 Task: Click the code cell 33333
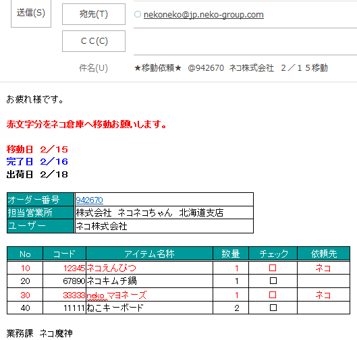pos(64,295)
